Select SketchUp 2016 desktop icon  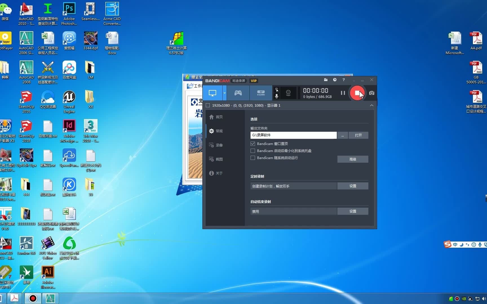click(x=26, y=102)
